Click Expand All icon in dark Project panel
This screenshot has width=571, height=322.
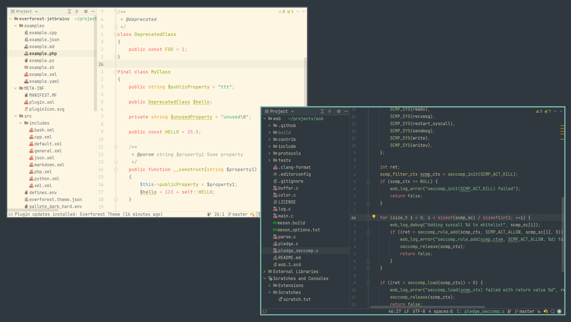click(322, 111)
